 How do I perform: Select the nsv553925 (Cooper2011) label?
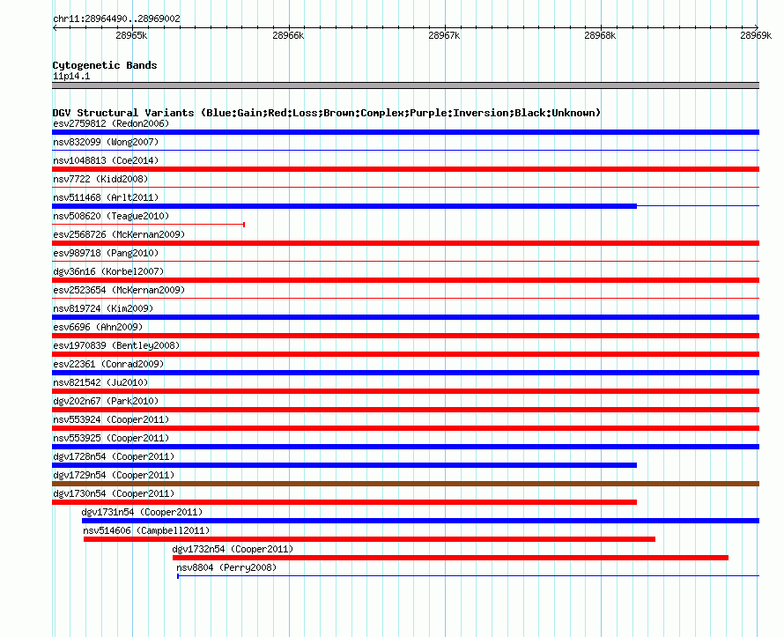coord(111,438)
